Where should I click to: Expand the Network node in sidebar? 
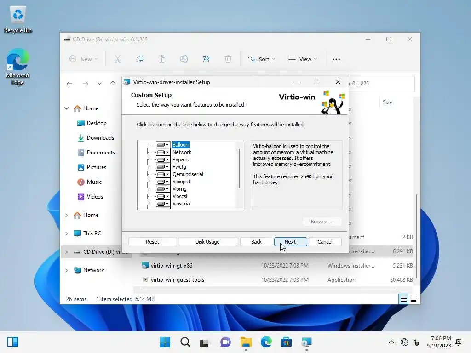(x=66, y=270)
